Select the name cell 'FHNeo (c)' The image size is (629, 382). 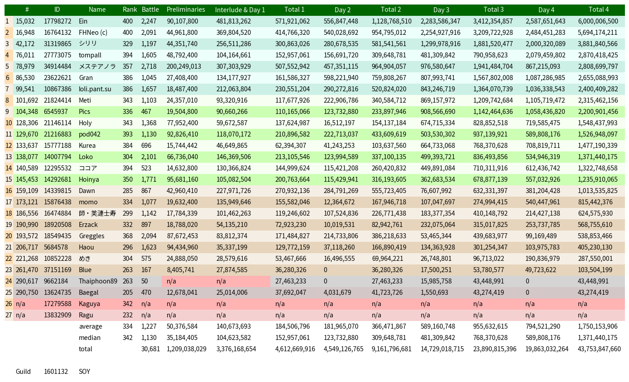[x=93, y=33]
